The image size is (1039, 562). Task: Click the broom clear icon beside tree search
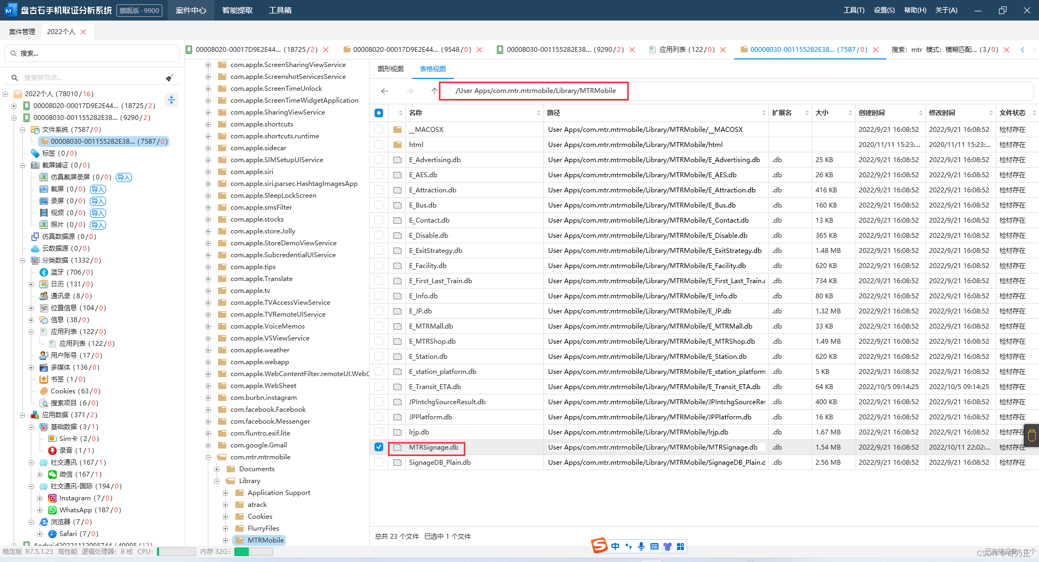pyautogui.click(x=169, y=78)
